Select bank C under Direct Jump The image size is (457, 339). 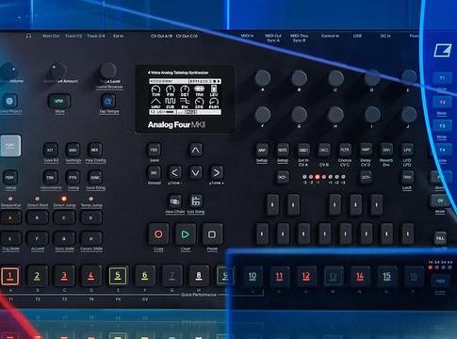point(64,218)
